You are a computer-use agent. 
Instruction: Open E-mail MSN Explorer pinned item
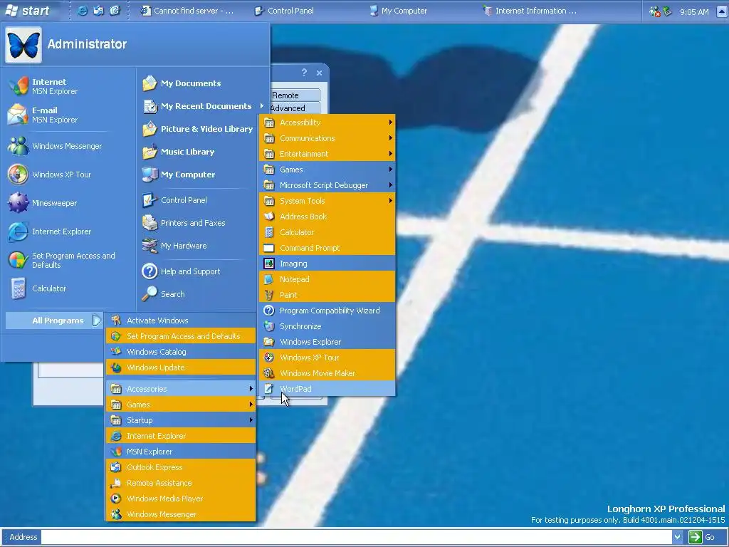click(x=69, y=115)
